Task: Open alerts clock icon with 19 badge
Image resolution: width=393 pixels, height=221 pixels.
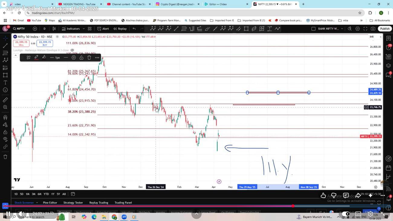Action: (388, 47)
